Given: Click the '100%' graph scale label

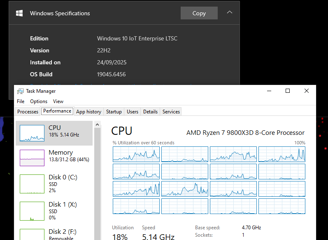Looking at the screenshot, I should (x=300, y=143).
